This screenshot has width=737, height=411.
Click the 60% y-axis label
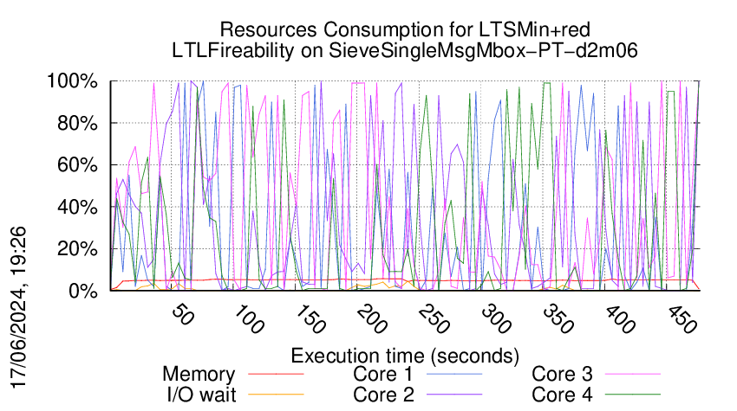coord(77,165)
